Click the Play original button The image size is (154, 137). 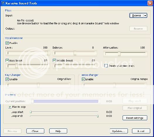(135, 108)
